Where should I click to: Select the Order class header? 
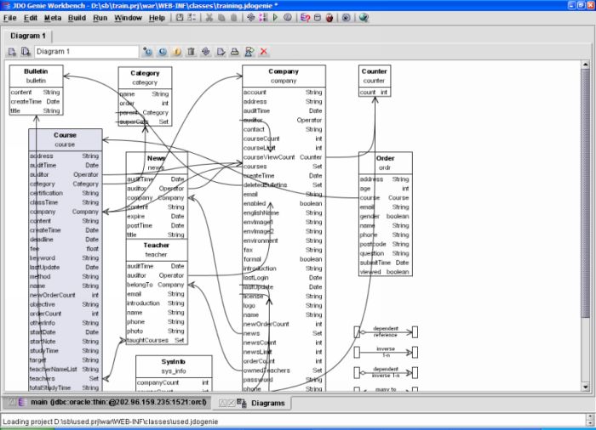click(385, 163)
